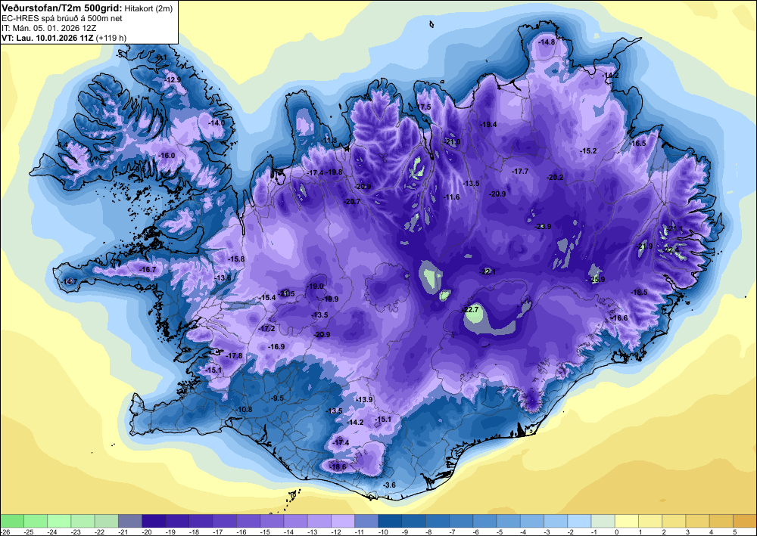This screenshot has height=536, width=757.
Task: Click the 'Hitakort (2m)' subtitle text
Action: (148, 8)
